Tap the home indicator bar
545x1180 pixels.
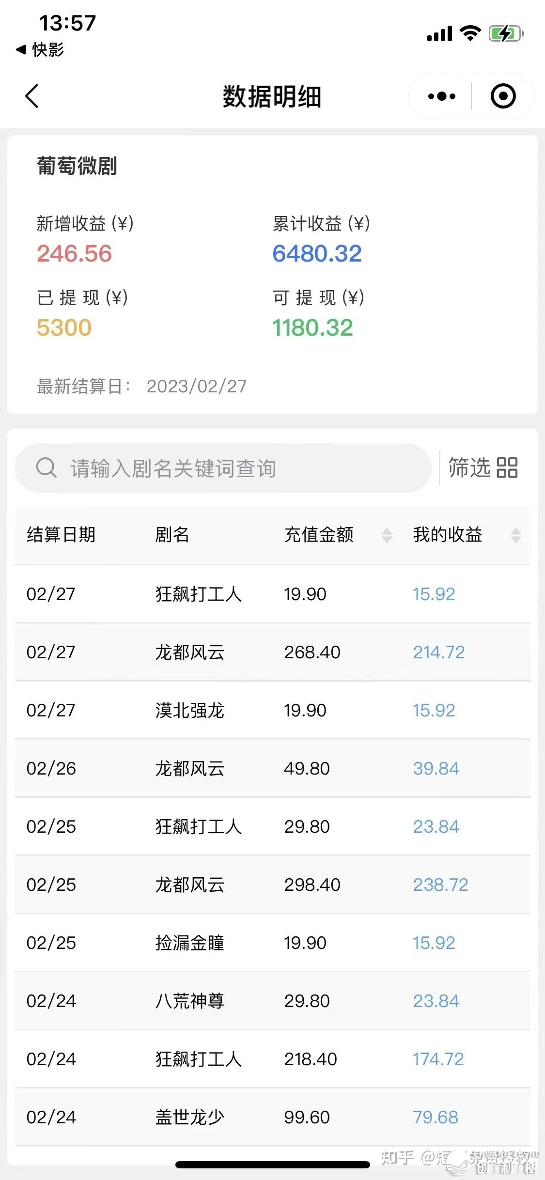273,1164
